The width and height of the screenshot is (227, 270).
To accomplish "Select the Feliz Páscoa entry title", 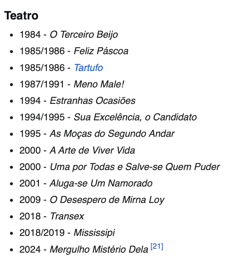I will pyautogui.click(x=101, y=51).
